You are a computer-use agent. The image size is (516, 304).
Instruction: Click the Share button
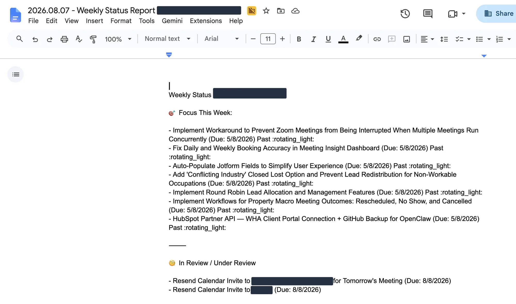point(497,14)
